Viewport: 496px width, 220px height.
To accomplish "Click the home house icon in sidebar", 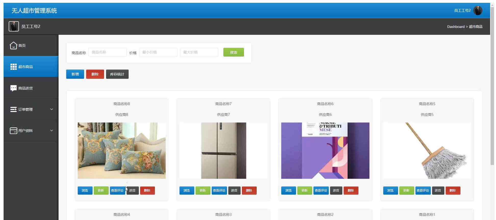I will [x=13, y=45].
